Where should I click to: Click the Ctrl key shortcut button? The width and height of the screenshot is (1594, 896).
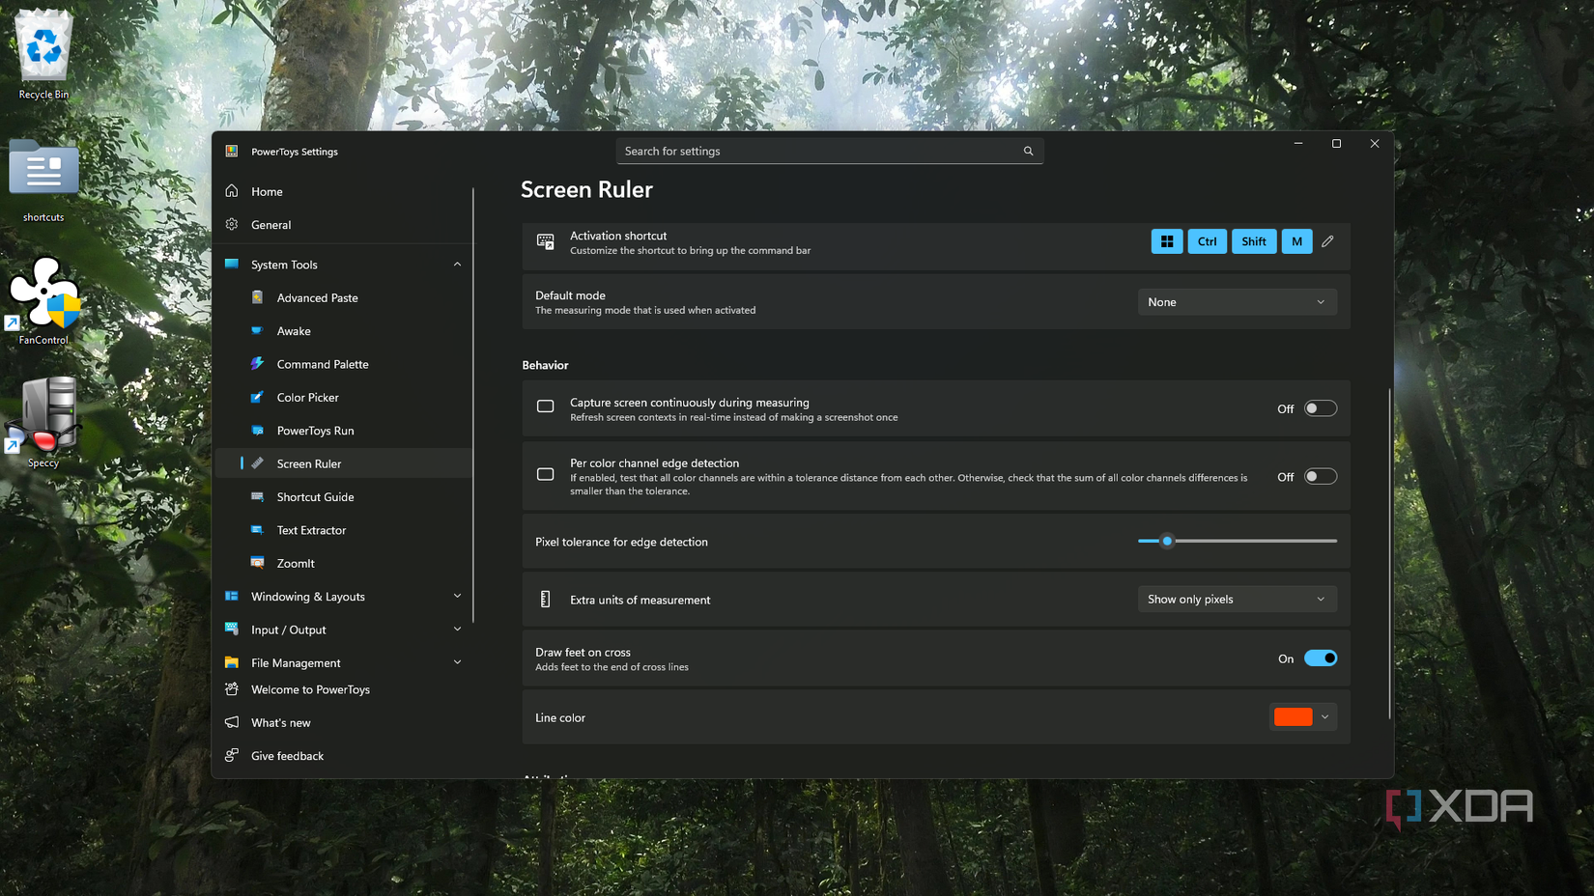[x=1208, y=241]
